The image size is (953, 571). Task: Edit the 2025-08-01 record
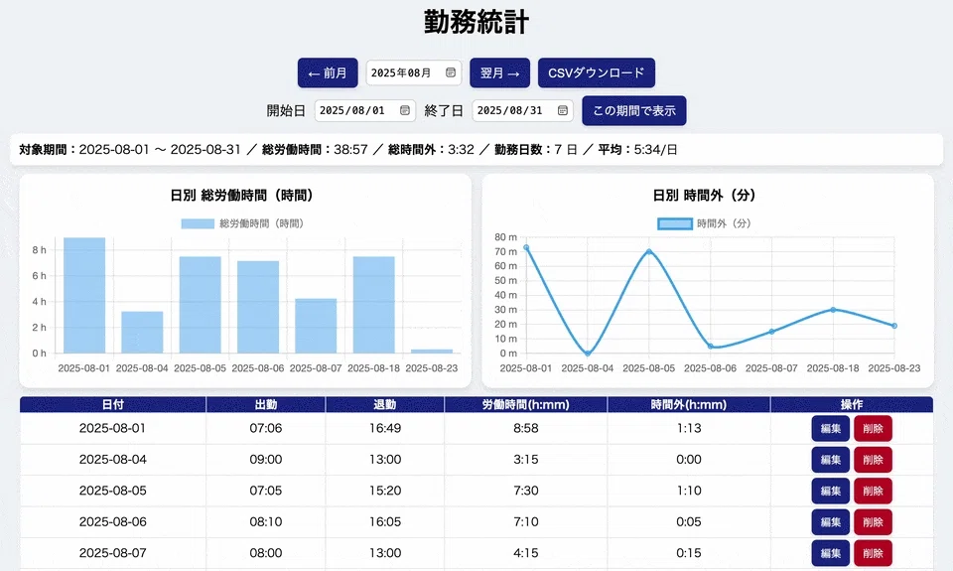(x=830, y=428)
